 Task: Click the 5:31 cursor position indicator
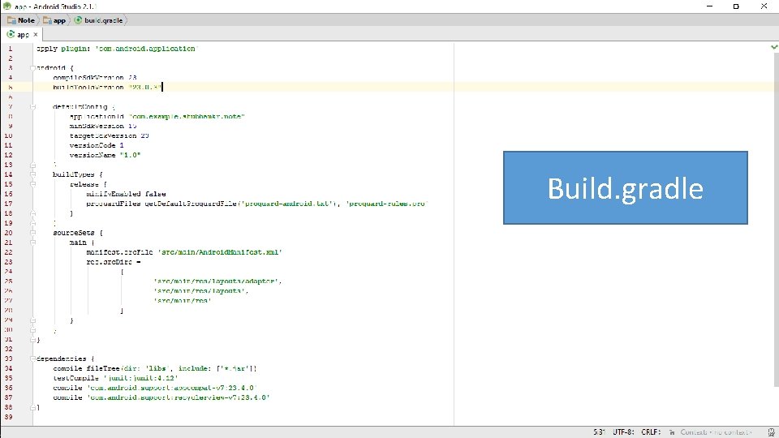[599, 432]
